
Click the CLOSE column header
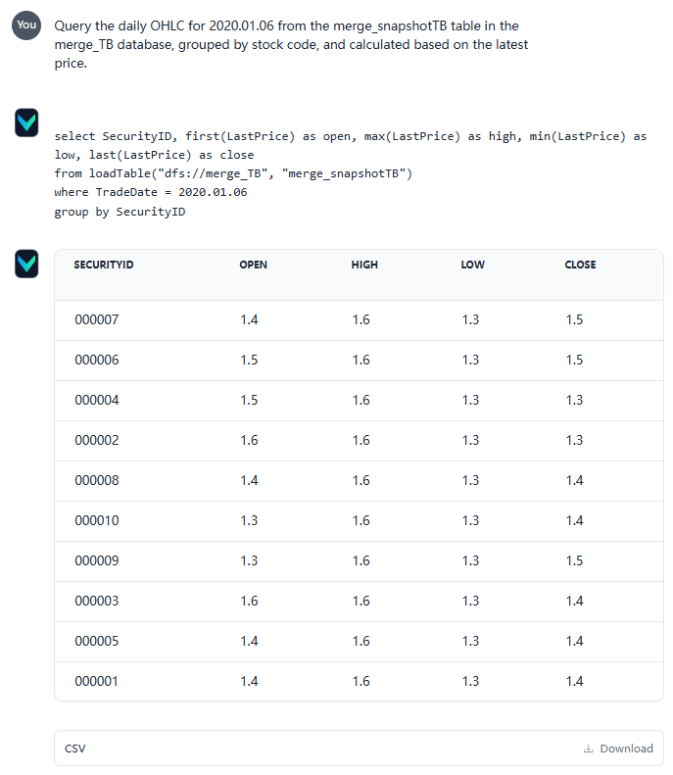pos(580,265)
